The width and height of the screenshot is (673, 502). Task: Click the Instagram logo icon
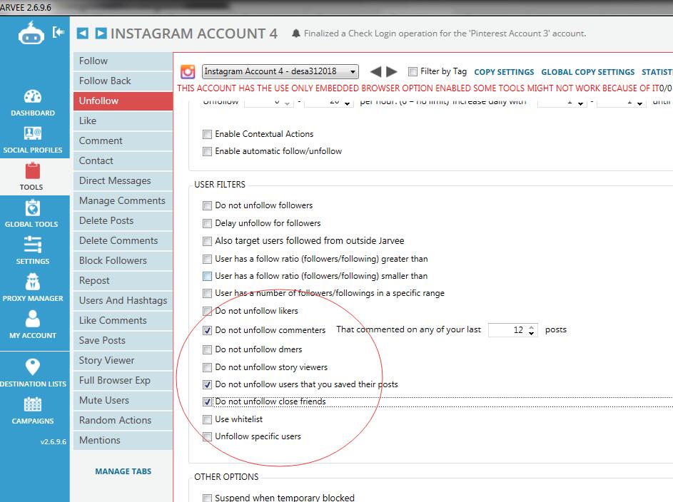(x=188, y=71)
